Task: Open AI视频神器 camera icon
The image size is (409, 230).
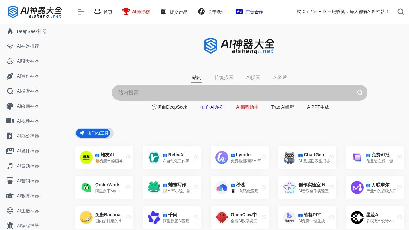Action: click(10, 121)
